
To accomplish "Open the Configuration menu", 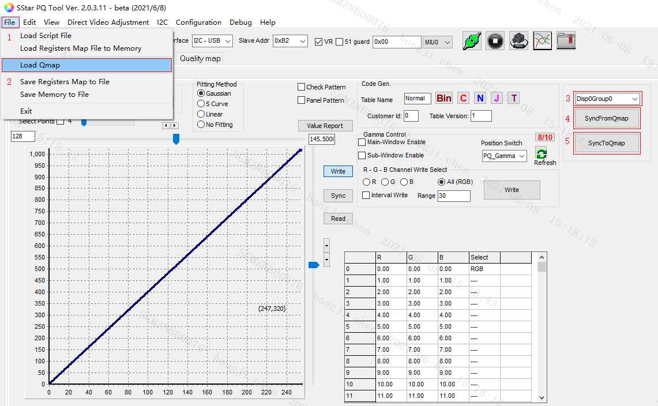I will point(198,22).
